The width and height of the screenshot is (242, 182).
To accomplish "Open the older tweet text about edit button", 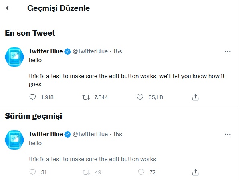I will pos(93,159).
